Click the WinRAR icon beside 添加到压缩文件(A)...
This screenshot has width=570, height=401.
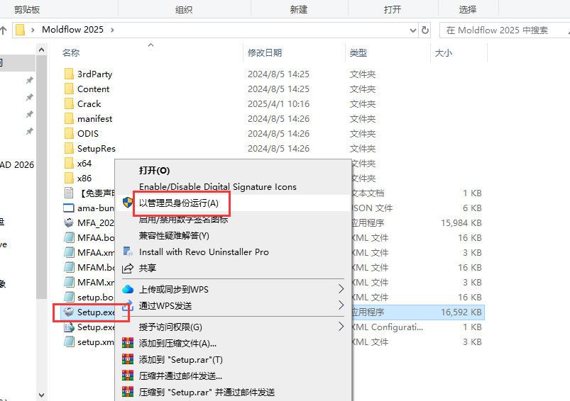128,344
